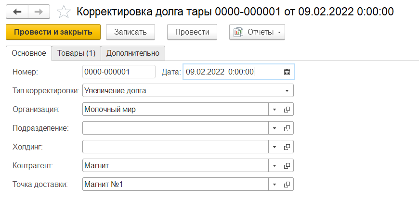Add document to favorites with star

63,11
